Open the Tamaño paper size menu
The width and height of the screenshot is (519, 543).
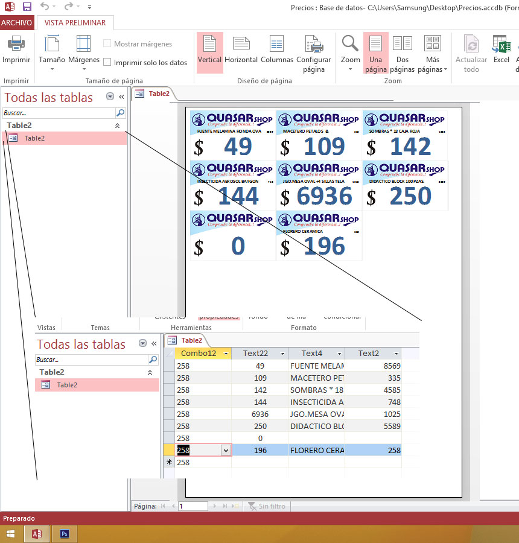(x=52, y=52)
